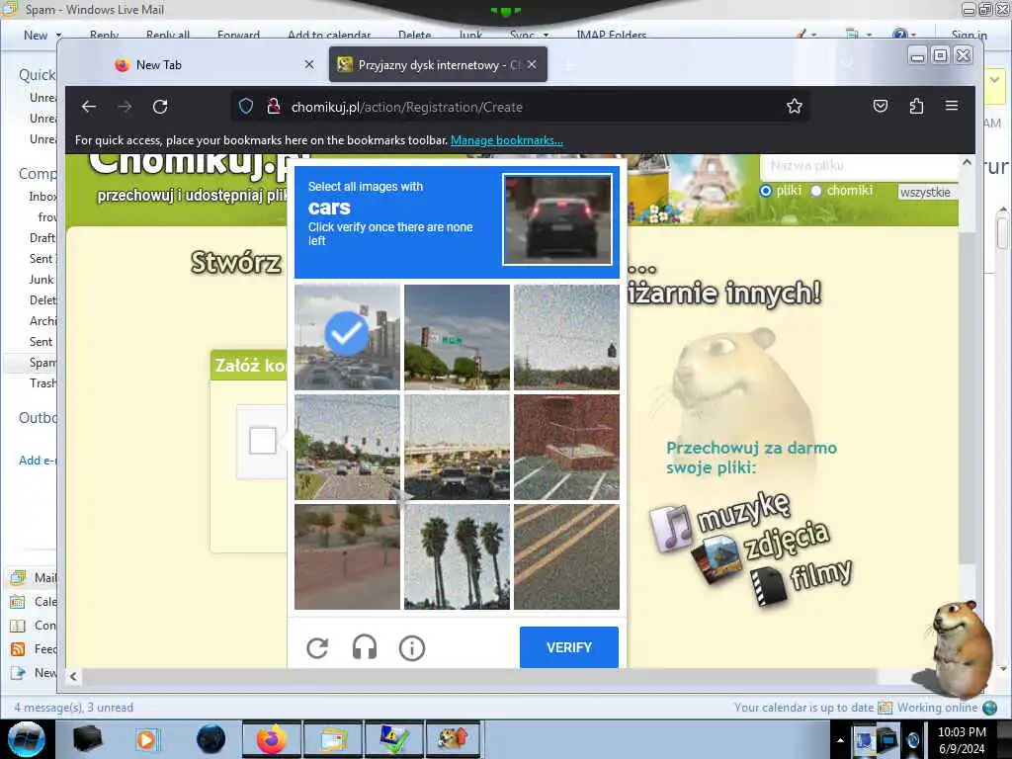Click Save to Pocket icon
The height and width of the screenshot is (759, 1012).
click(881, 107)
